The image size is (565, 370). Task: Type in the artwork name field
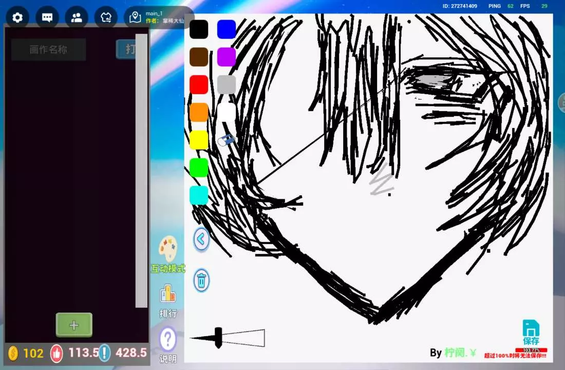tap(48, 49)
